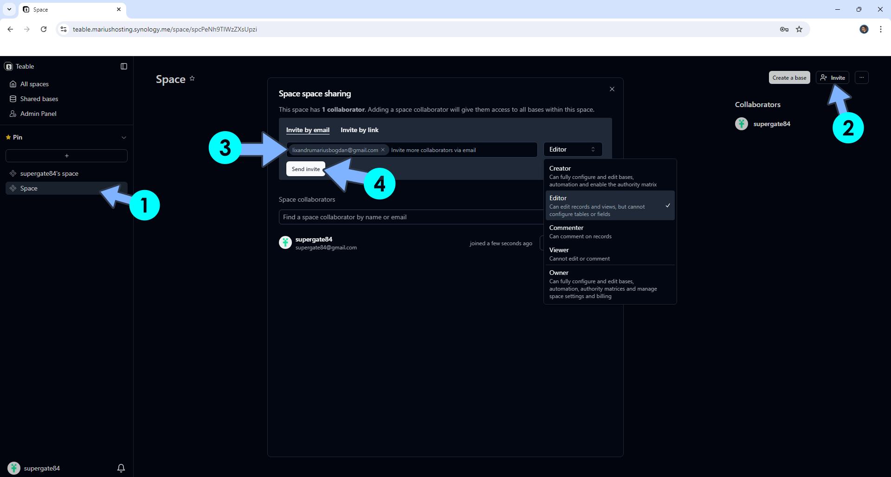Click the supergate84 avatar at sidebar bottom

pyautogui.click(x=14, y=468)
